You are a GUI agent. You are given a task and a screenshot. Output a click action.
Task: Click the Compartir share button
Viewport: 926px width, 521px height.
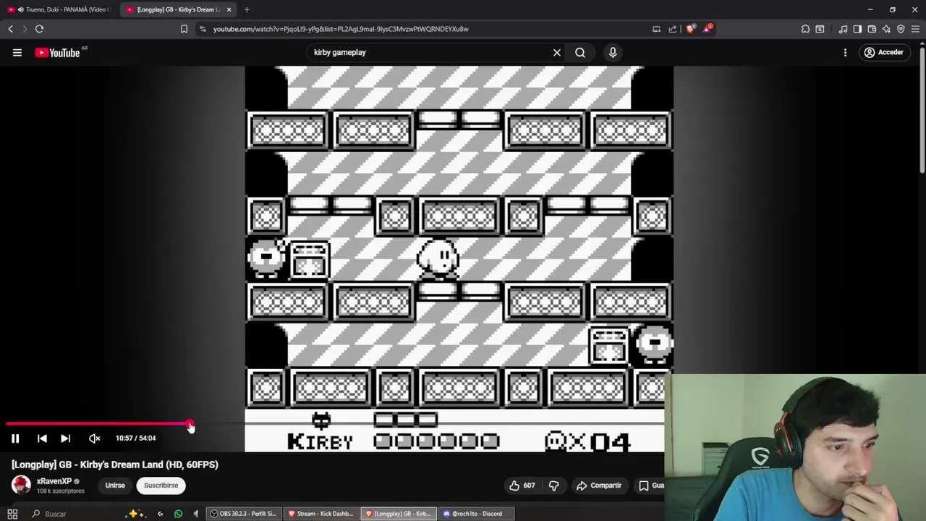tap(599, 486)
